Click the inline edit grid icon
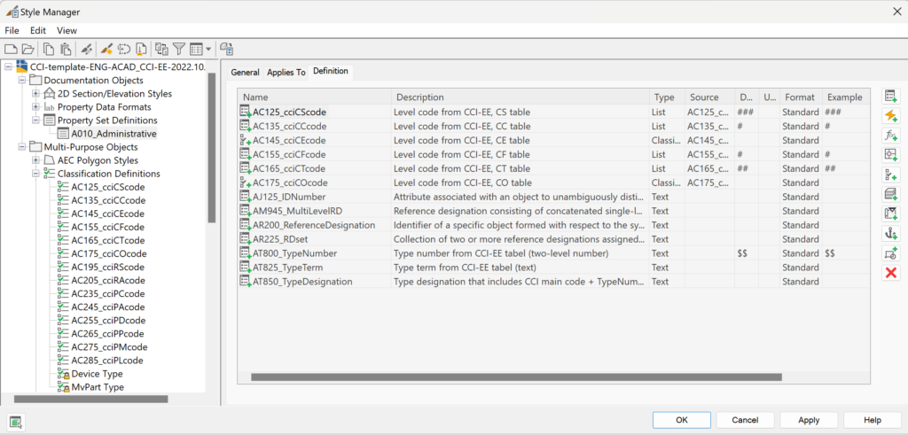 coord(196,49)
